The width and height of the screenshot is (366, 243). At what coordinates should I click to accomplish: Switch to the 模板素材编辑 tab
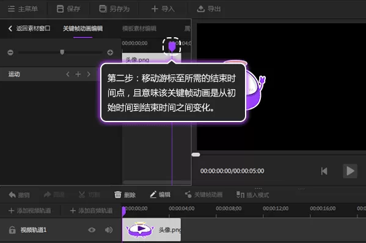tap(139, 29)
